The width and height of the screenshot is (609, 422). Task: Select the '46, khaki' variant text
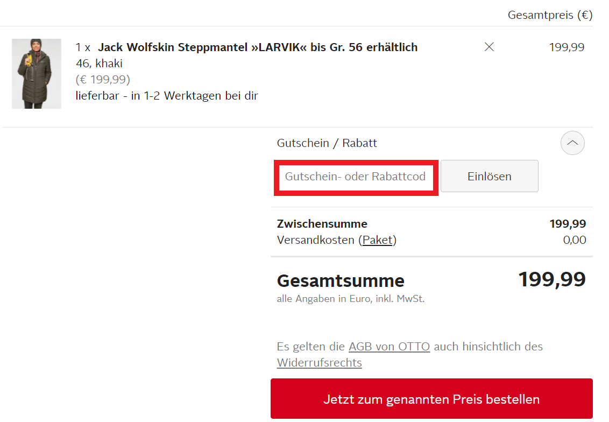[99, 64]
